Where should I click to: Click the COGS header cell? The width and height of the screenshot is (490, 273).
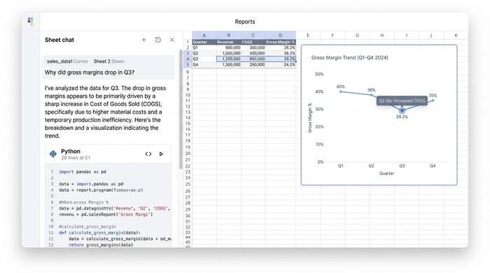click(253, 42)
